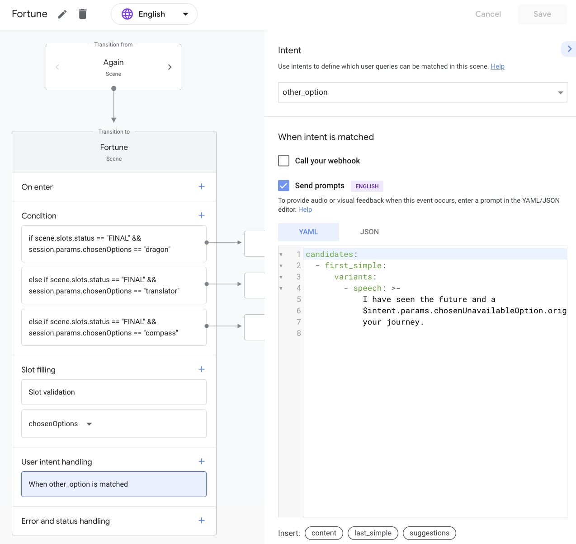Collapse the side panel with blue chevron
Viewport: 576px width, 544px height.
point(569,49)
